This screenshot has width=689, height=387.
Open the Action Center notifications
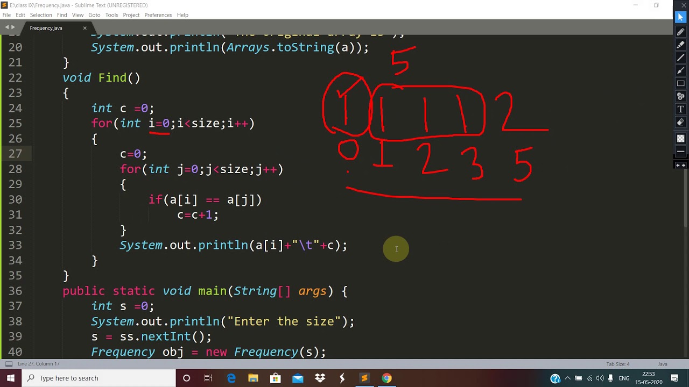point(674,378)
